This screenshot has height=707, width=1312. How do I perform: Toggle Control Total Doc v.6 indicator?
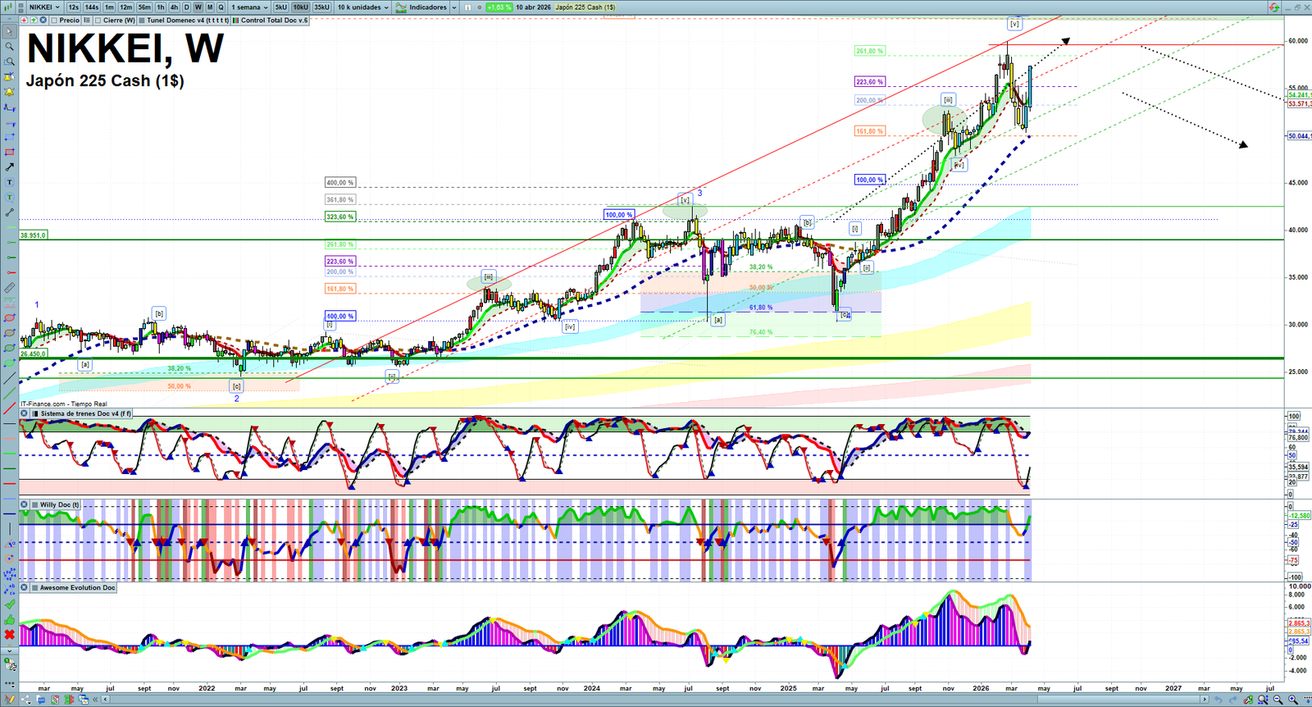pos(236,21)
